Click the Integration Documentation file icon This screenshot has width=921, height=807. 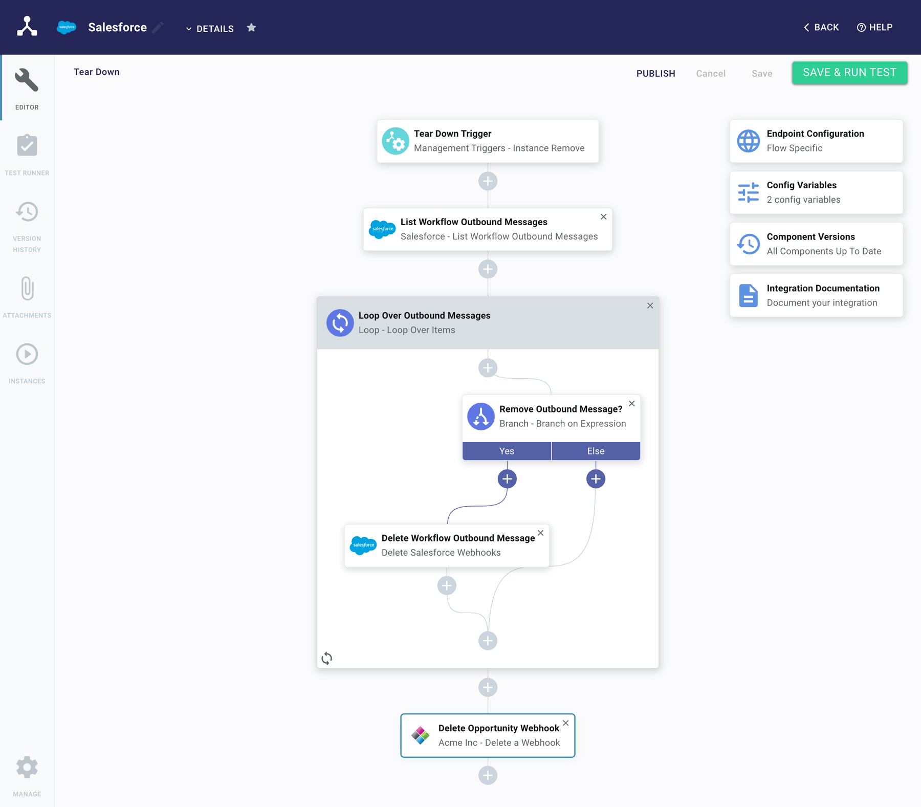click(x=748, y=296)
